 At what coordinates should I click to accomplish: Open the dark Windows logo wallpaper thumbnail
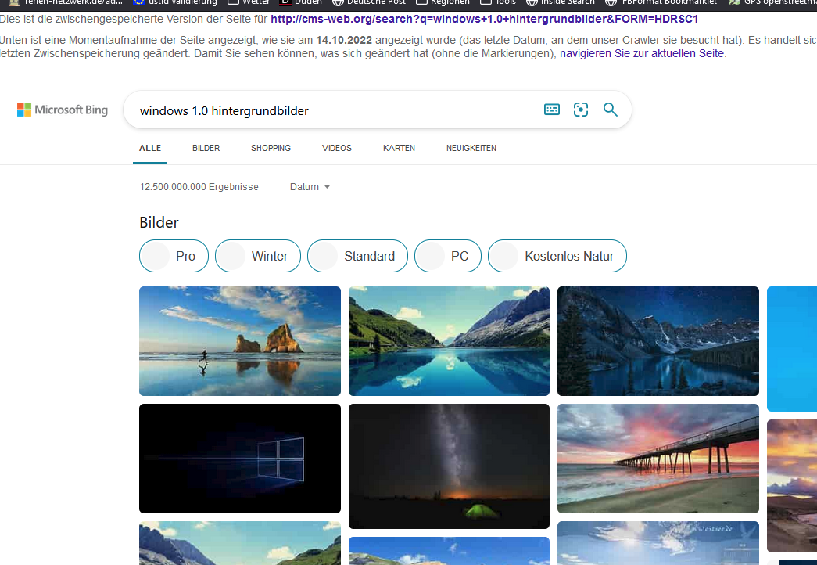[x=240, y=458]
